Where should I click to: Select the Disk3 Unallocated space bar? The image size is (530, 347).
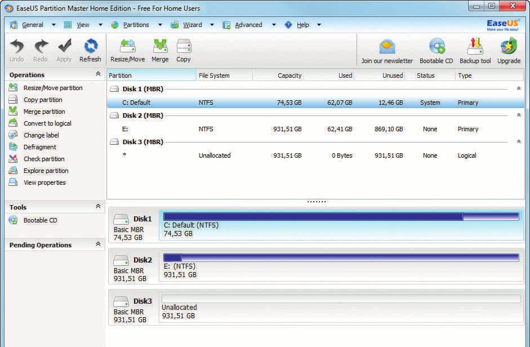point(341,299)
